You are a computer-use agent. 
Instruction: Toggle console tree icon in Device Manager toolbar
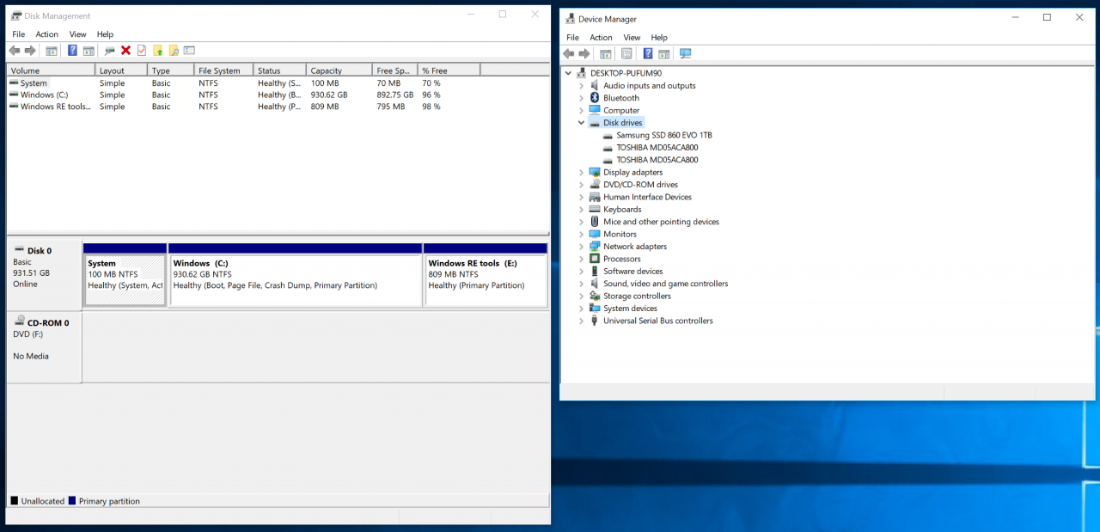(x=606, y=53)
